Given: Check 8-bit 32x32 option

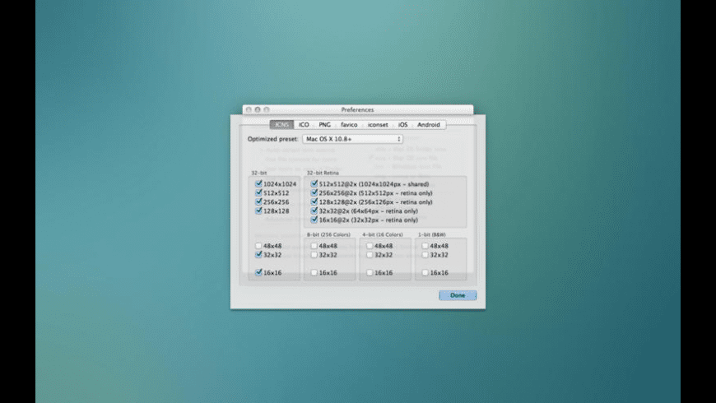Looking at the screenshot, I should 314,255.
